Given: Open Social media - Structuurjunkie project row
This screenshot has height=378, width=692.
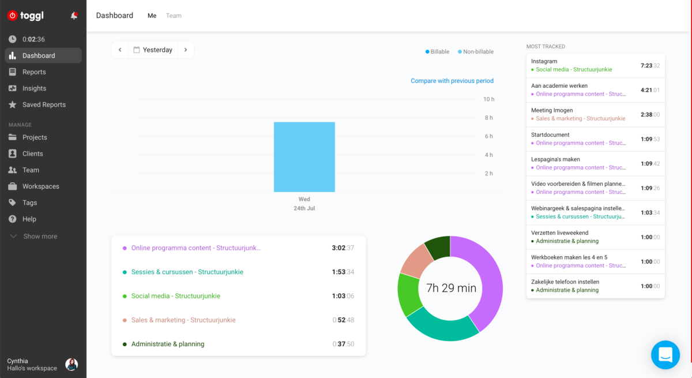Looking at the screenshot, I should (x=175, y=296).
